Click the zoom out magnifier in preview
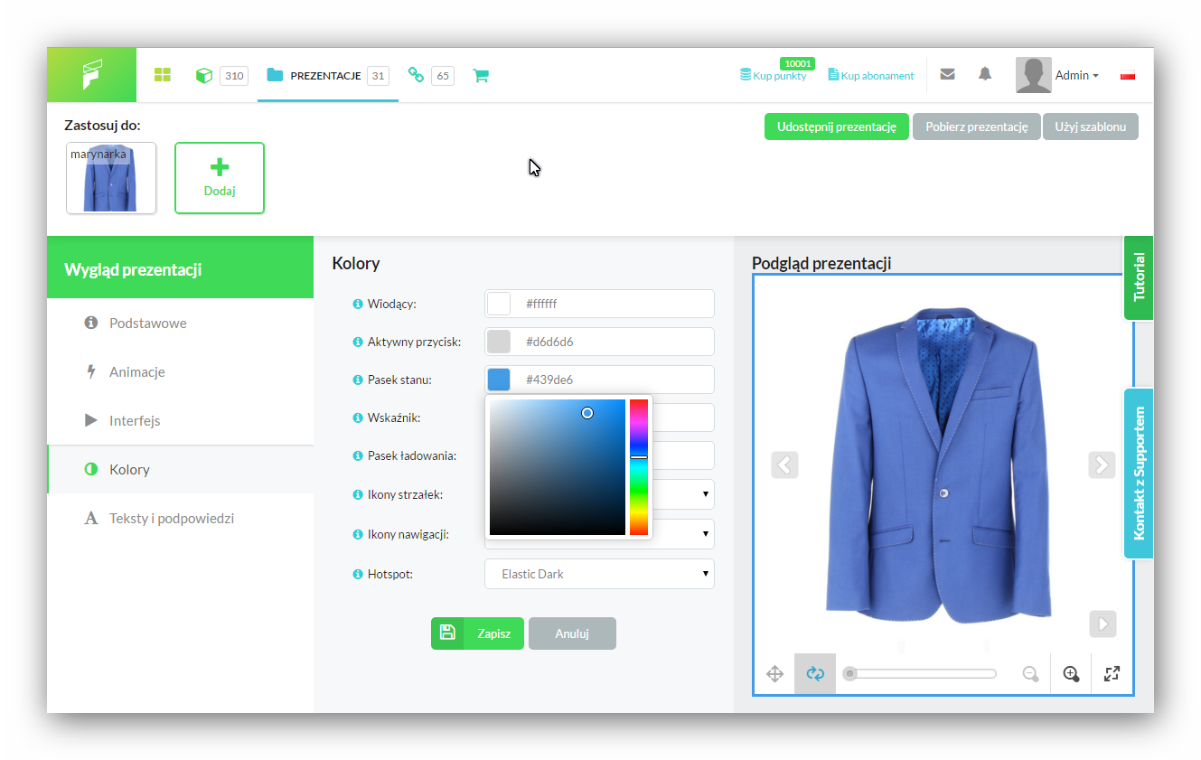1201x760 pixels. point(1030,673)
